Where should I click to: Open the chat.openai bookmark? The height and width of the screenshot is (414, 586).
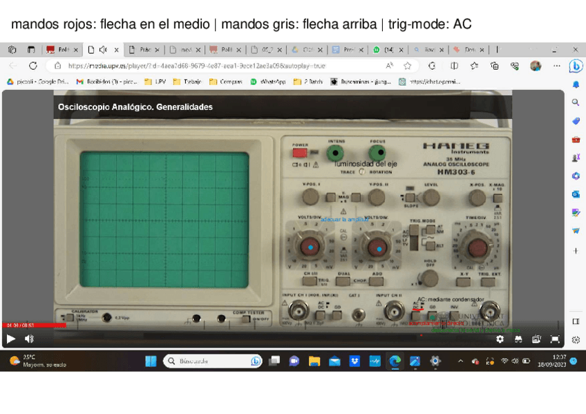click(x=430, y=82)
